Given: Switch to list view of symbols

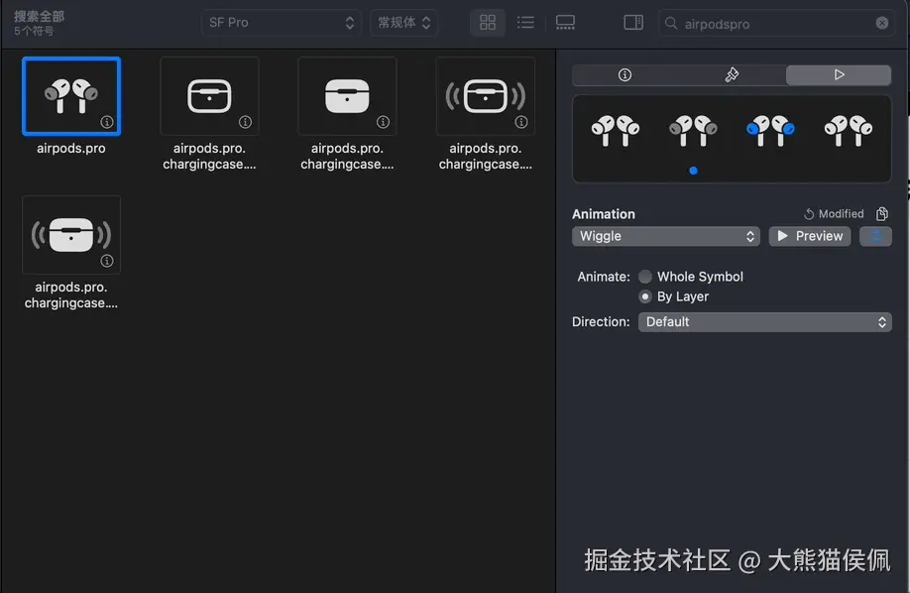Looking at the screenshot, I should tap(525, 22).
